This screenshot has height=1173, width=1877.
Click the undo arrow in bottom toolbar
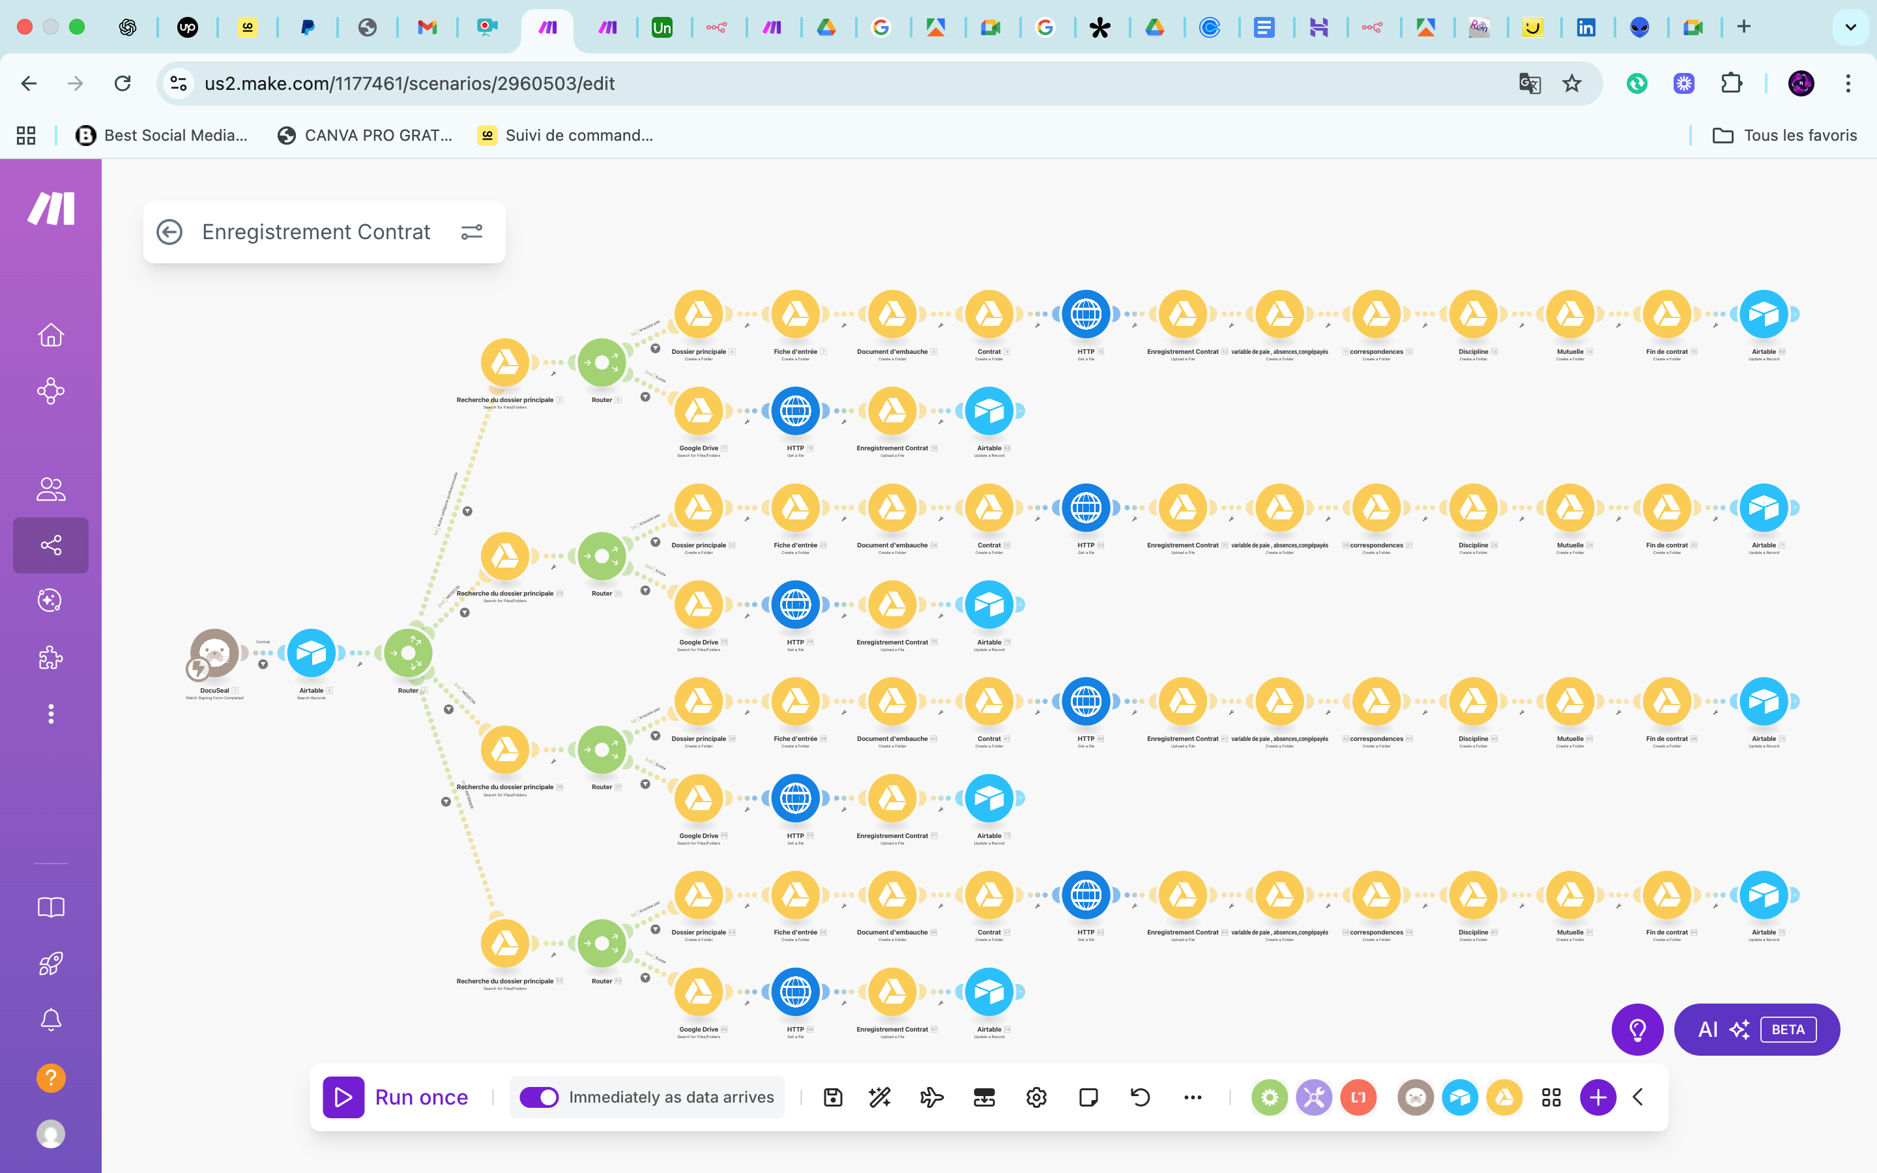tap(1140, 1097)
